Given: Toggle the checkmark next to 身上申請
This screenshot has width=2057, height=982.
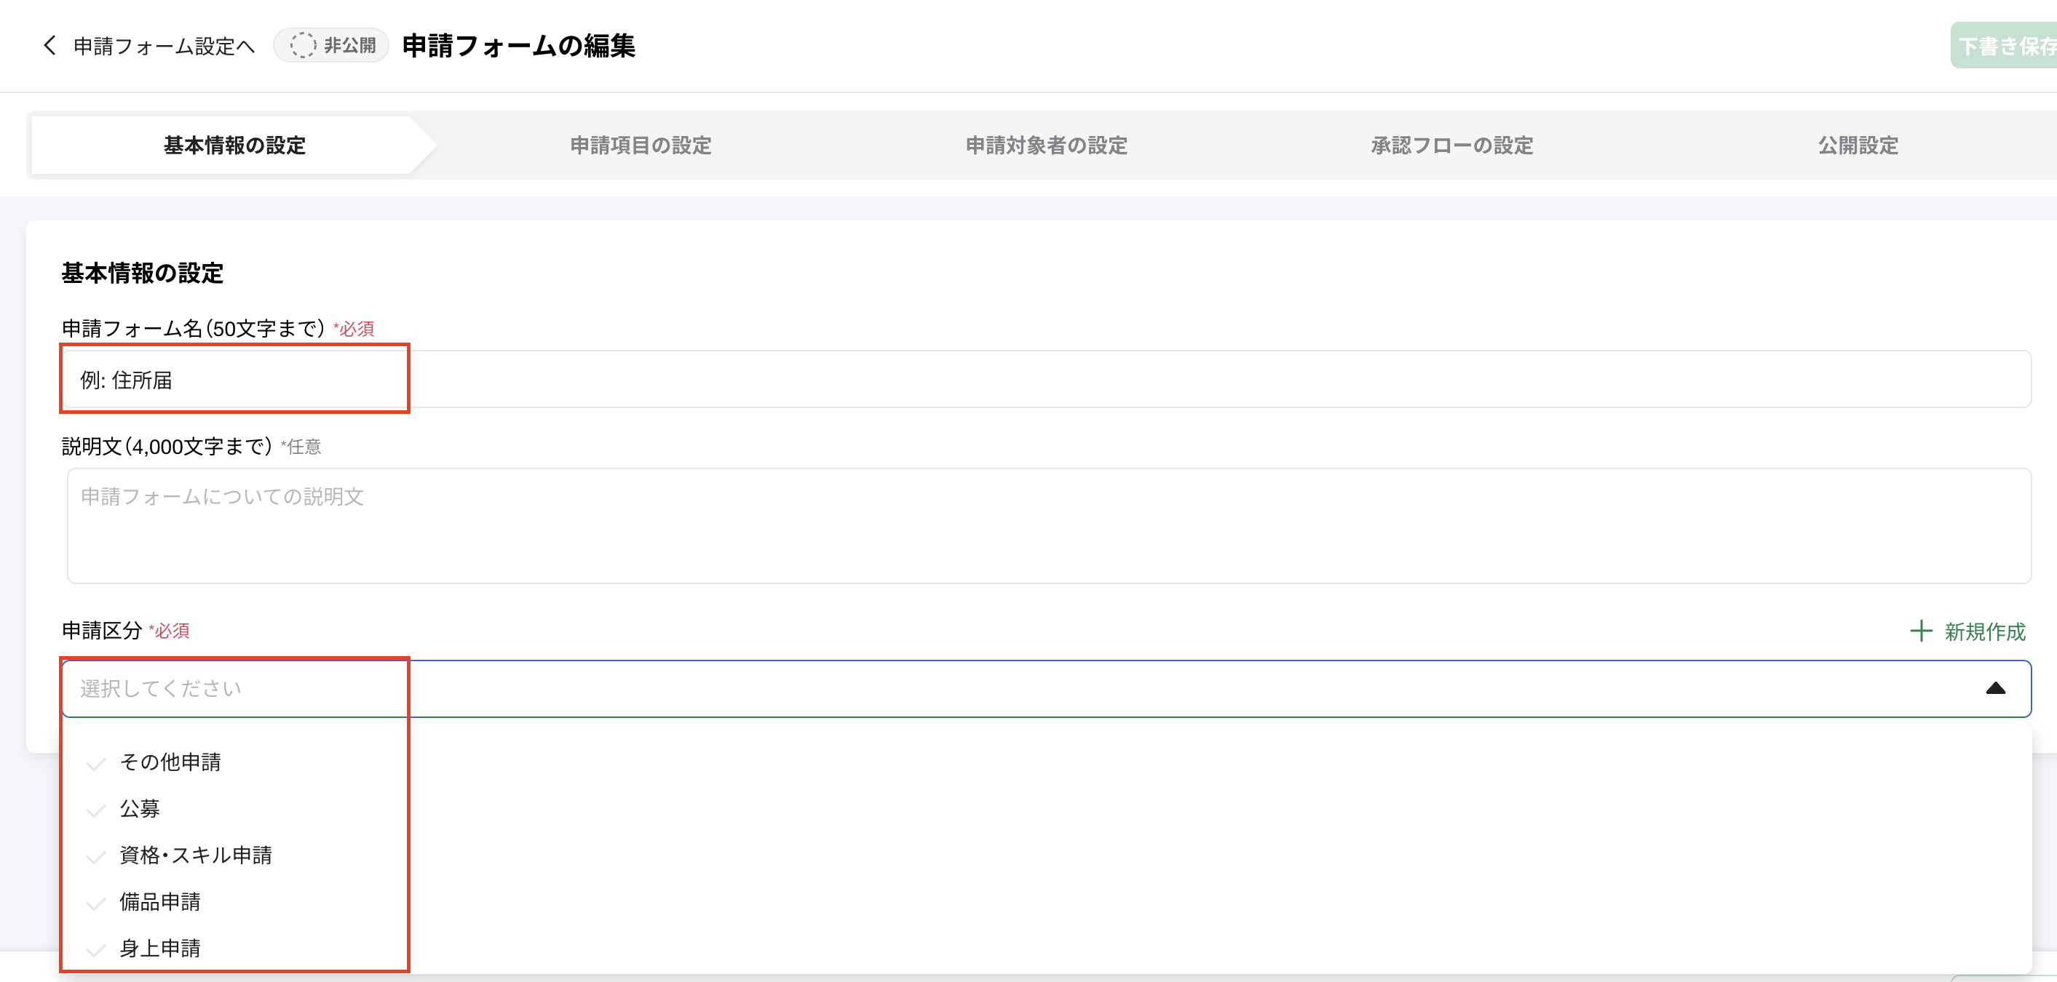Looking at the screenshot, I should point(95,949).
